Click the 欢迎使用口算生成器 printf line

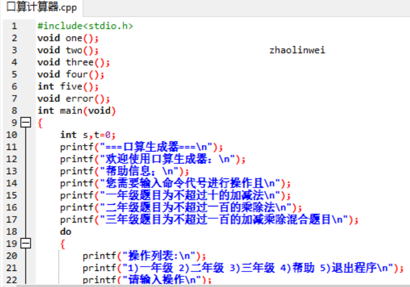[153, 159]
